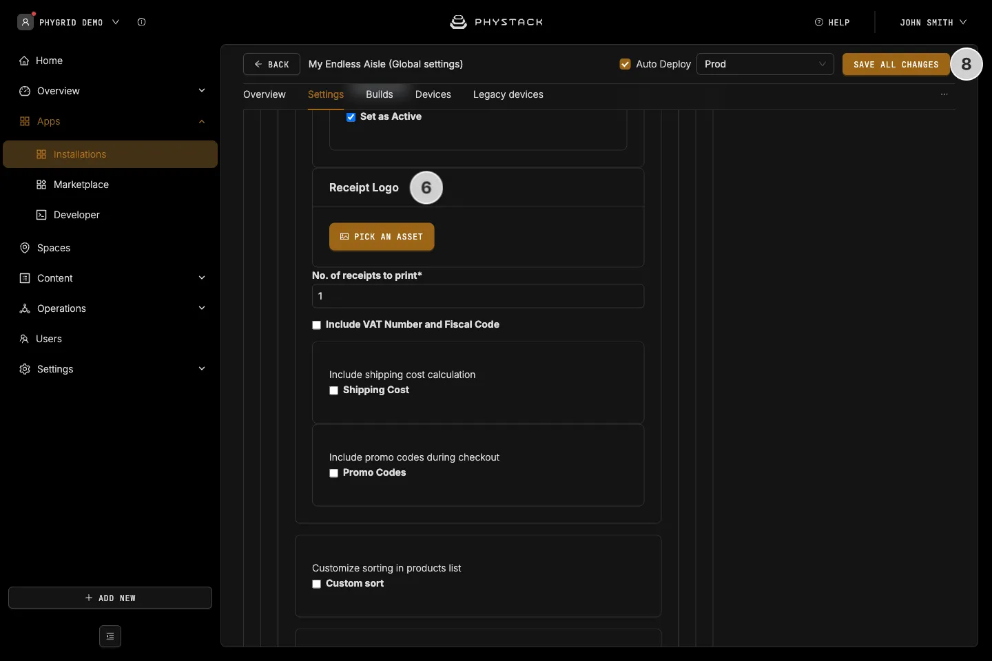Enable Include VAT Number and Fiscal Code
The width and height of the screenshot is (992, 661).
[317, 325]
